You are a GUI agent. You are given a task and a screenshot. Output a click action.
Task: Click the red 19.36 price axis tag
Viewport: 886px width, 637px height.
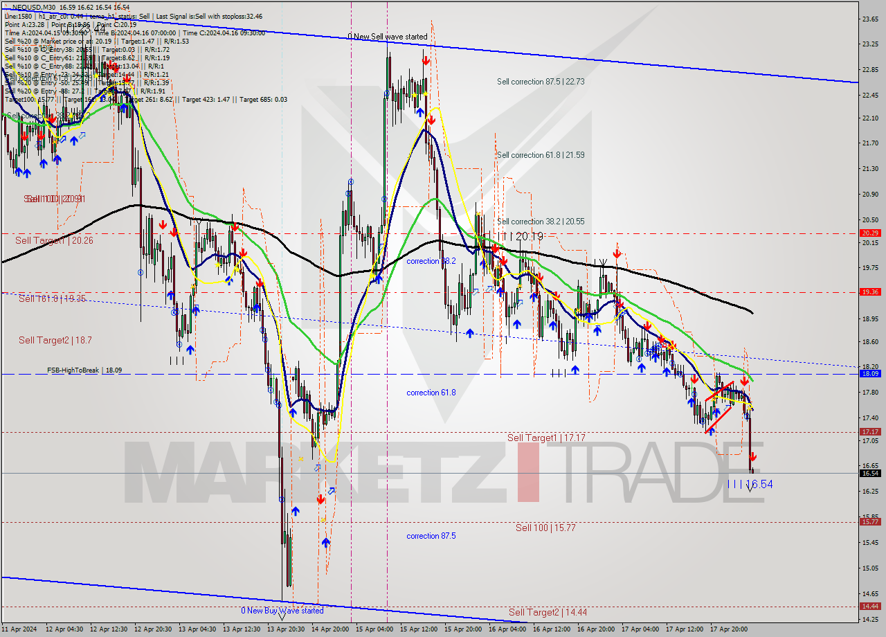[870, 292]
